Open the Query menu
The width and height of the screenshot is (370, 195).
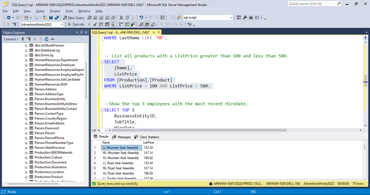point(40,11)
